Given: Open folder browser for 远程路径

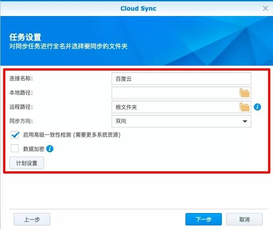Looking at the screenshot, I should (x=245, y=107).
